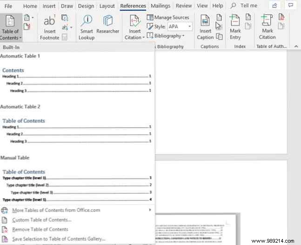Open the Comments icon
The height and width of the screenshot is (245, 301).
[291, 6]
